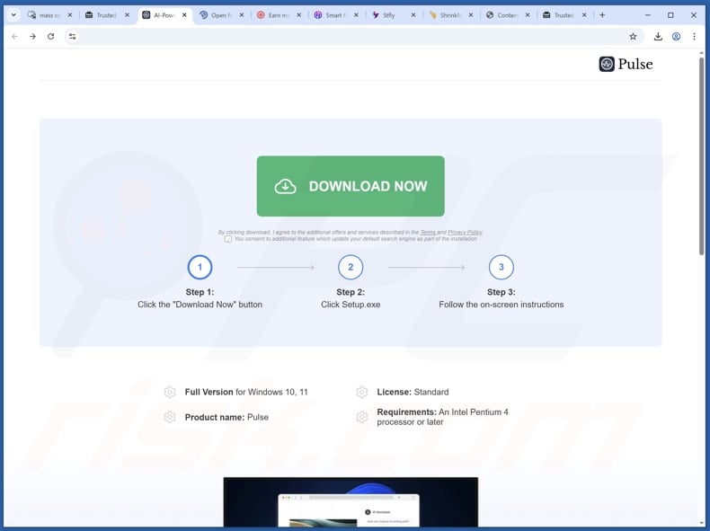Close the first 'Trusted' tab
The image size is (710, 531).
(x=128, y=15)
